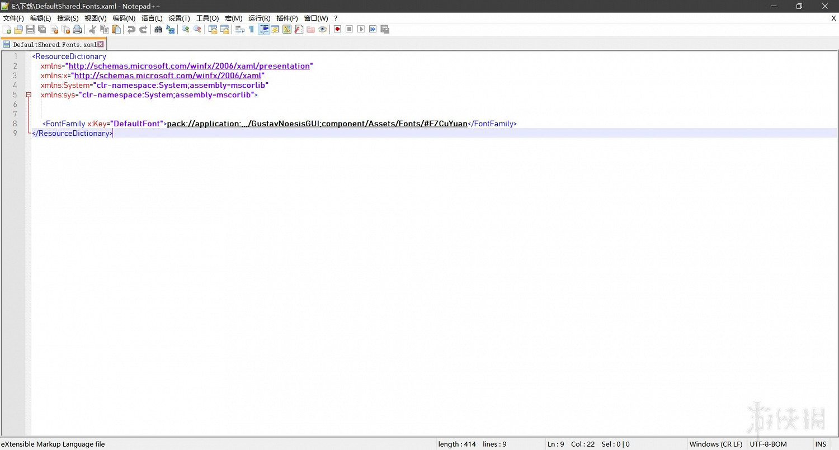Open the 编码(N) encoding menu
The width and height of the screenshot is (839, 450).
click(124, 18)
